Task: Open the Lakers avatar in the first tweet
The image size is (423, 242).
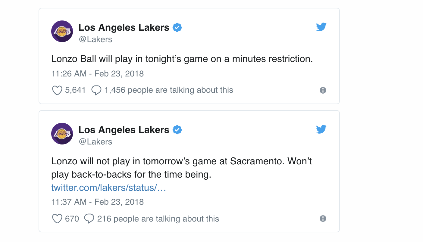Action: [62, 31]
